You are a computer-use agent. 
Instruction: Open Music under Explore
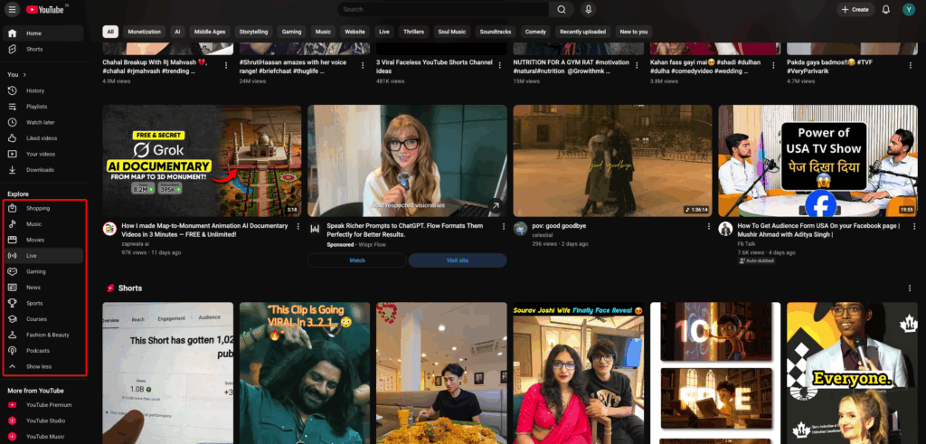click(x=43, y=224)
